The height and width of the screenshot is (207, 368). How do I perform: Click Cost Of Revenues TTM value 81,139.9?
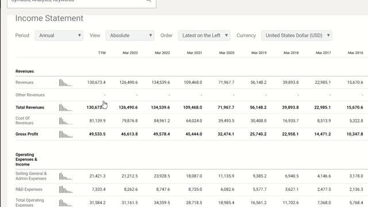tap(97, 121)
